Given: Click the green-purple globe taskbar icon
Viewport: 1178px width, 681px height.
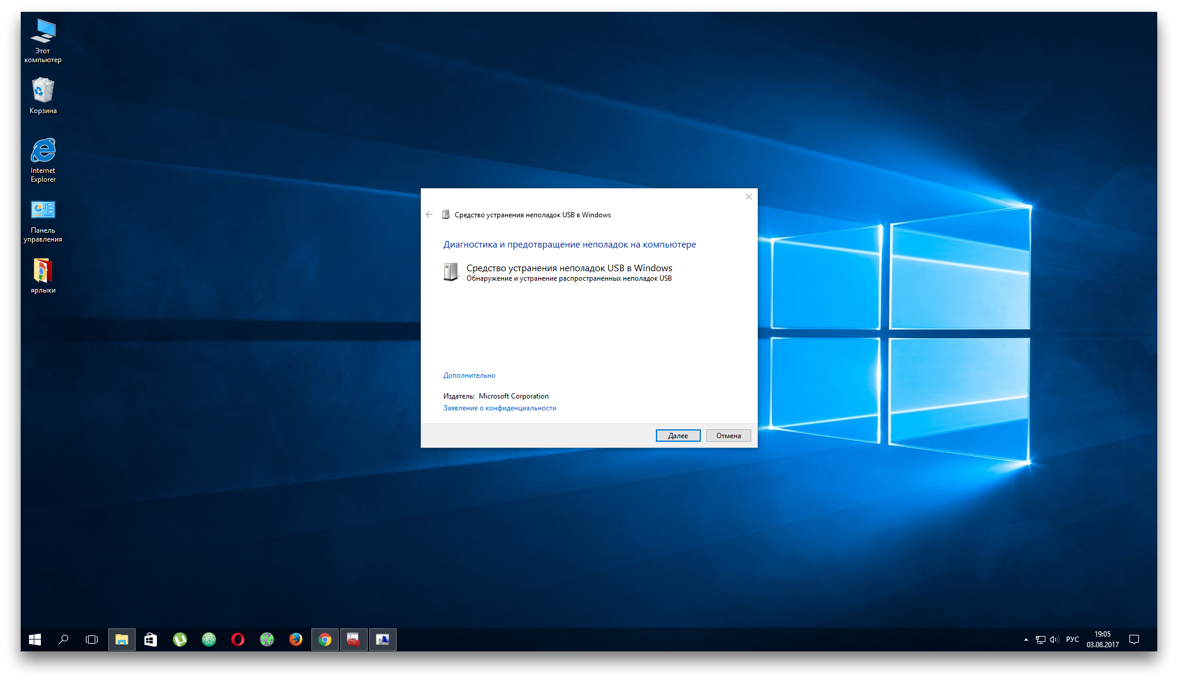Looking at the screenshot, I should 267,640.
